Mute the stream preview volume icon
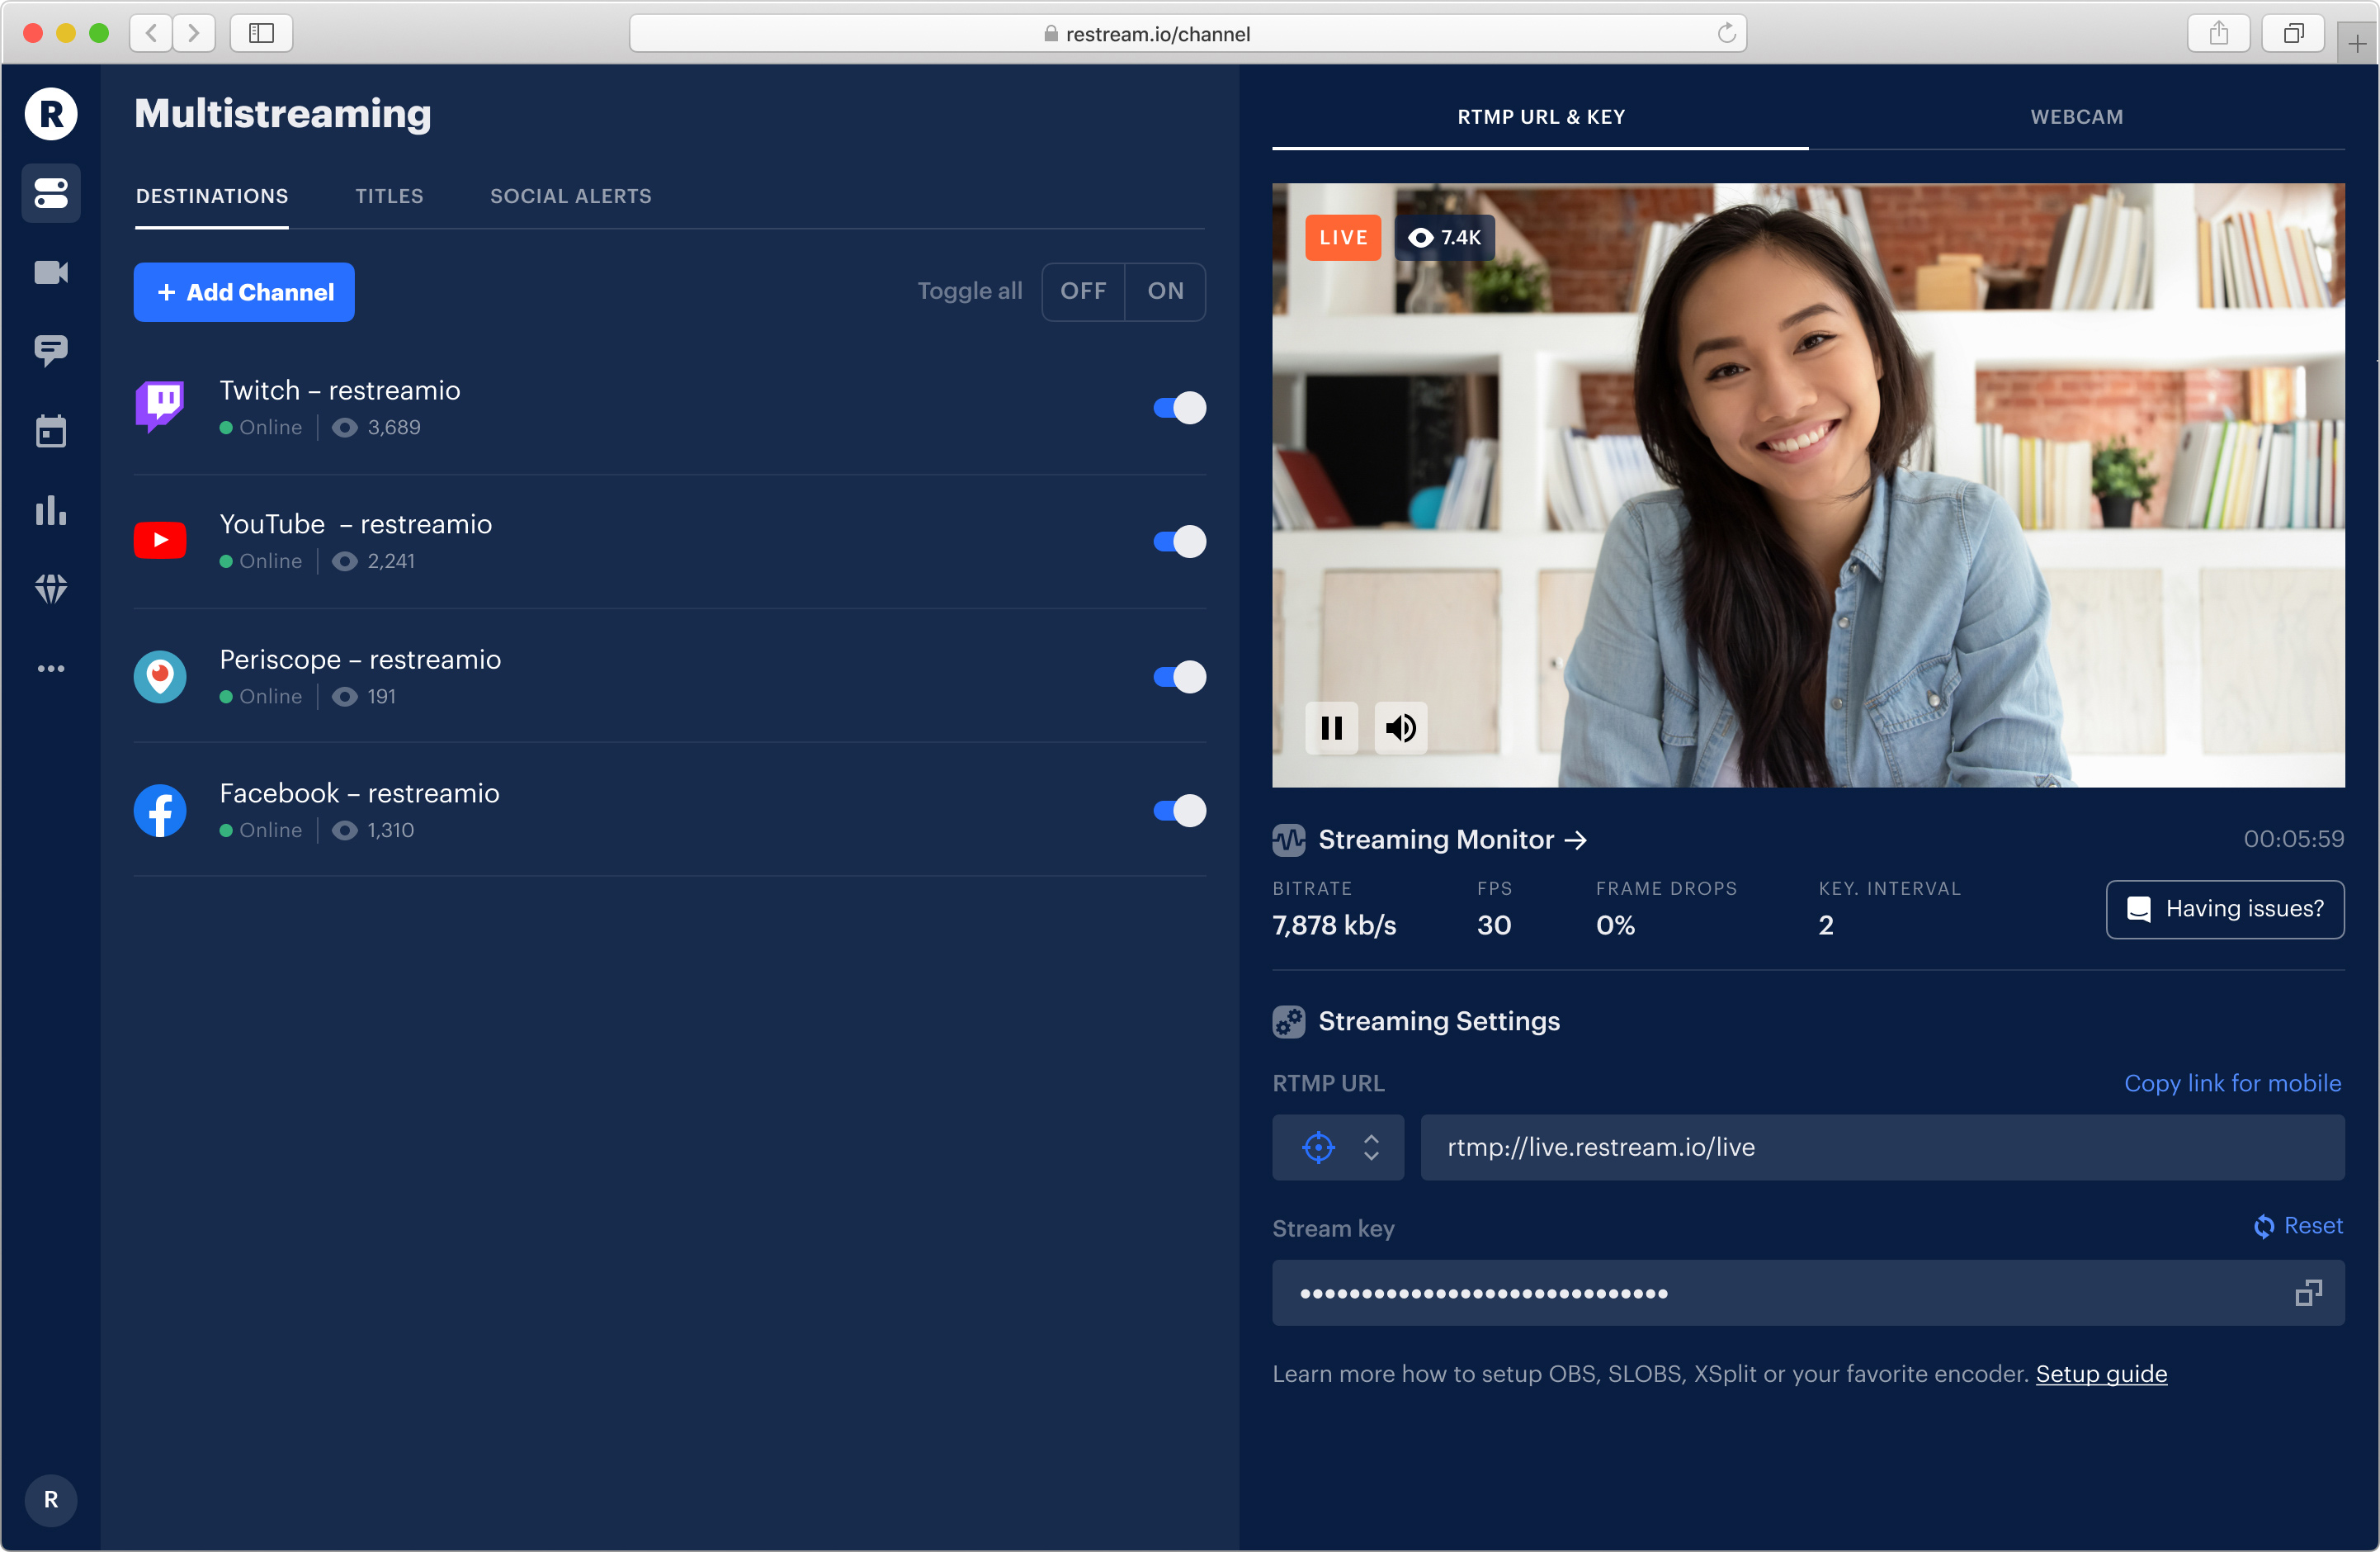Image resolution: width=2380 pixels, height=1552 pixels. (1400, 727)
